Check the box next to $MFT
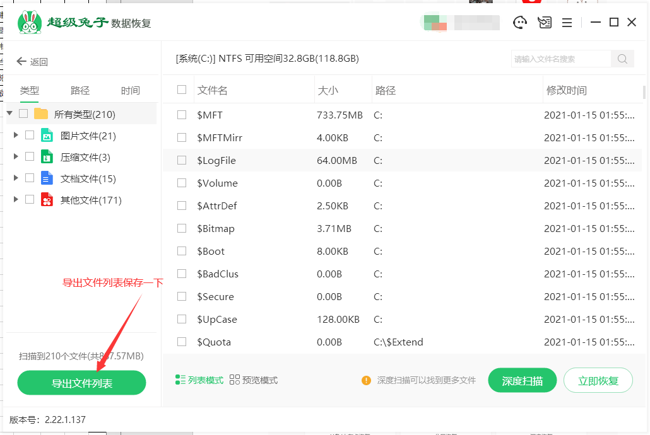650x435 pixels. [x=182, y=115]
